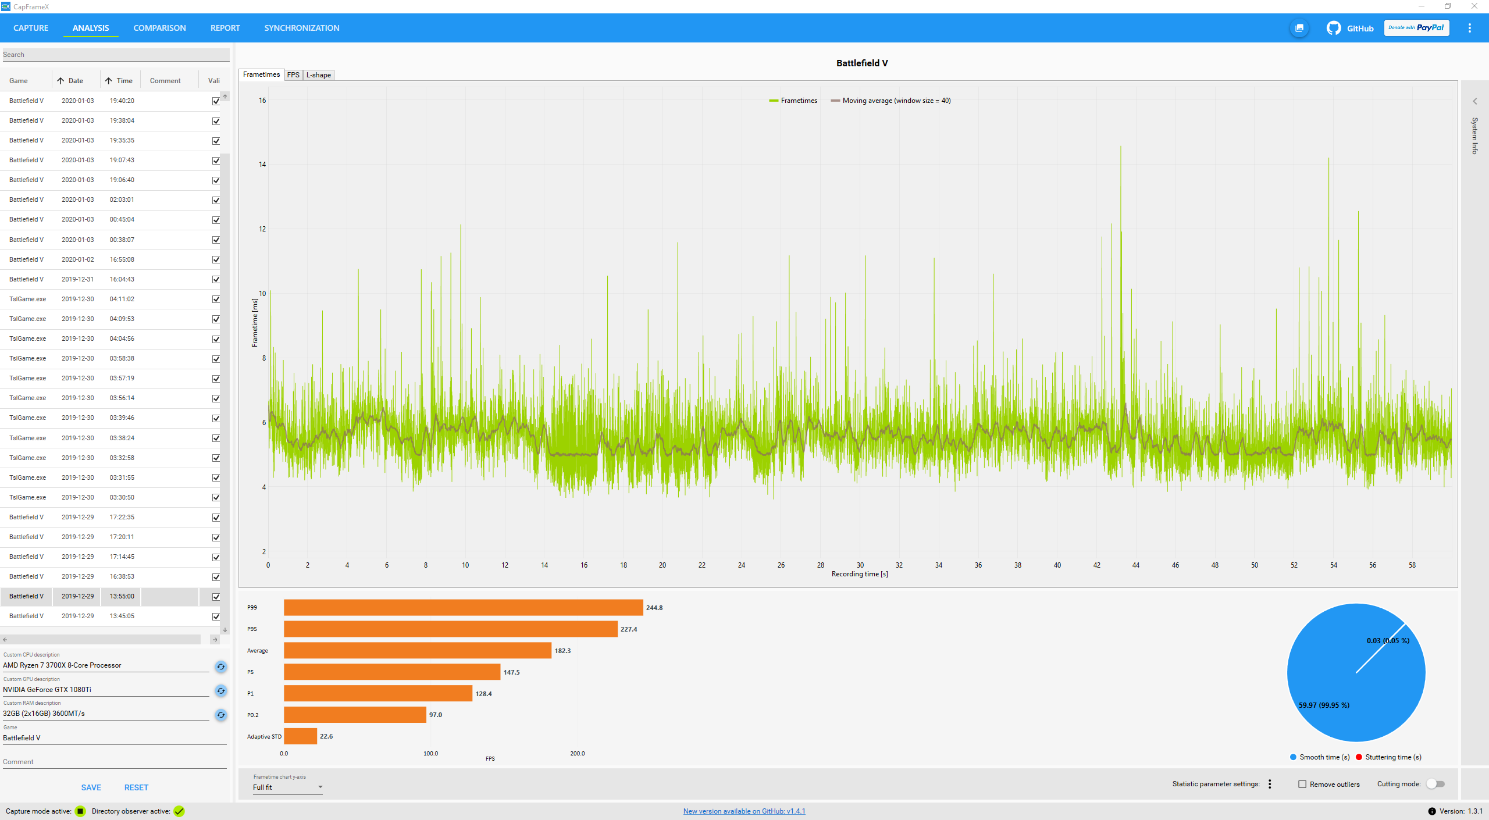Click the record list scroll-down arrow

225,630
